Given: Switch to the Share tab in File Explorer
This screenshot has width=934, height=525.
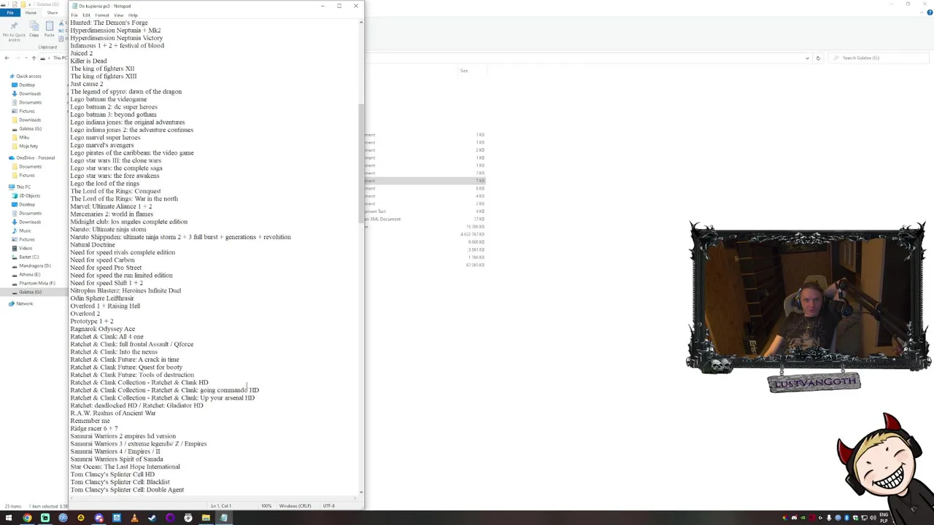Looking at the screenshot, I should pyautogui.click(x=53, y=12).
